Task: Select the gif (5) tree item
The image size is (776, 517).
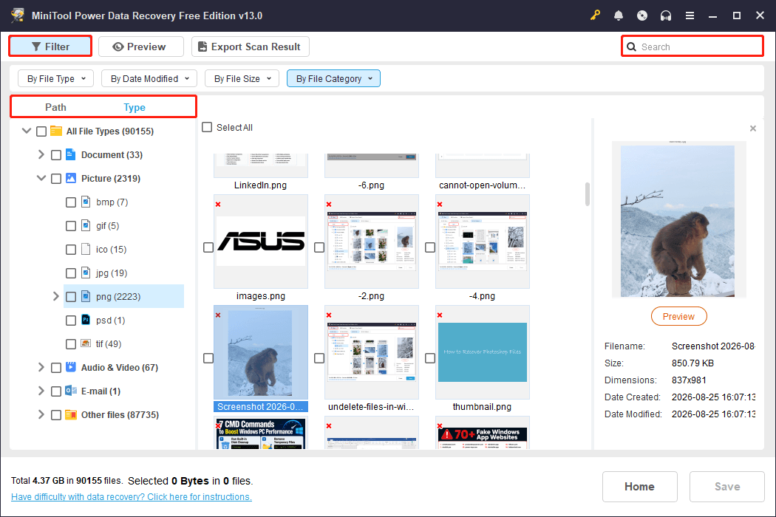Action: (x=107, y=225)
